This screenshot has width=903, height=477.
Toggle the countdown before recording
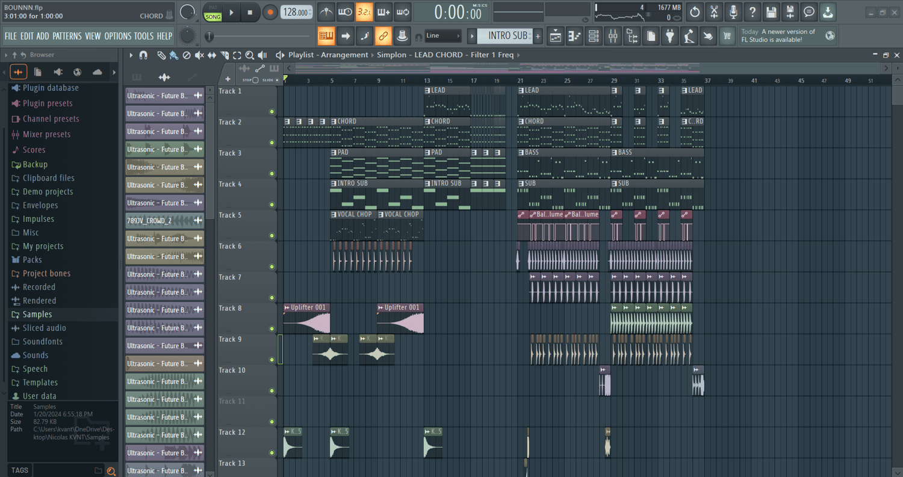364,12
